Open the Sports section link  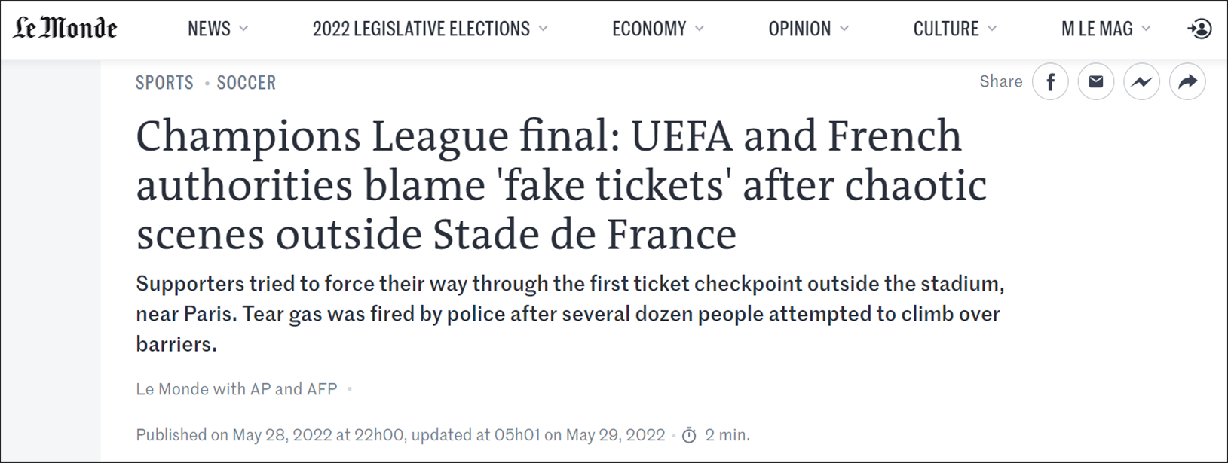point(164,83)
